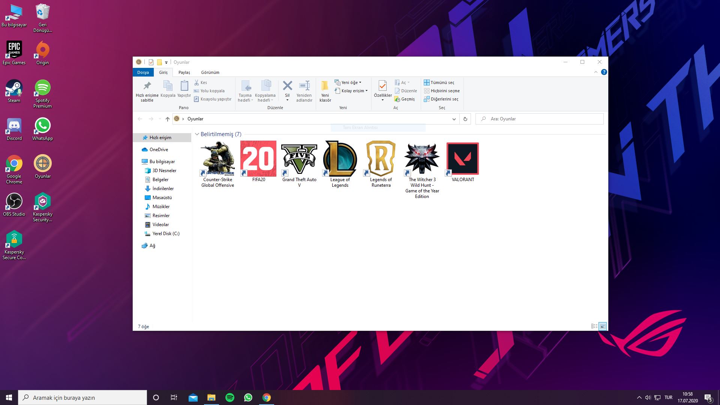Viewport: 720px width, 405px height.
Task: Expand the address bar history dropdown
Action: click(454, 119)
